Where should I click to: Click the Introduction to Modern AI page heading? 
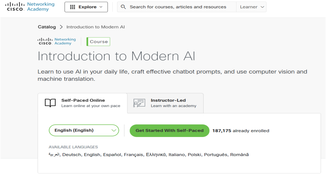tap(116, 56)
